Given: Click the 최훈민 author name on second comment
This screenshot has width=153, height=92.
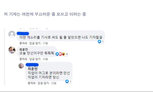Looking at the screenshot, I should coord(23,50).
